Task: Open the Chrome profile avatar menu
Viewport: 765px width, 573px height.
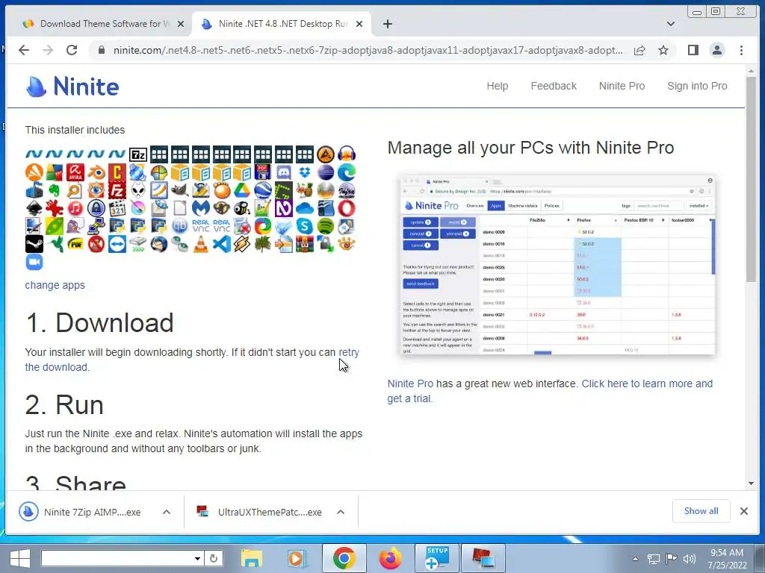Action: (x=717, y=50)
